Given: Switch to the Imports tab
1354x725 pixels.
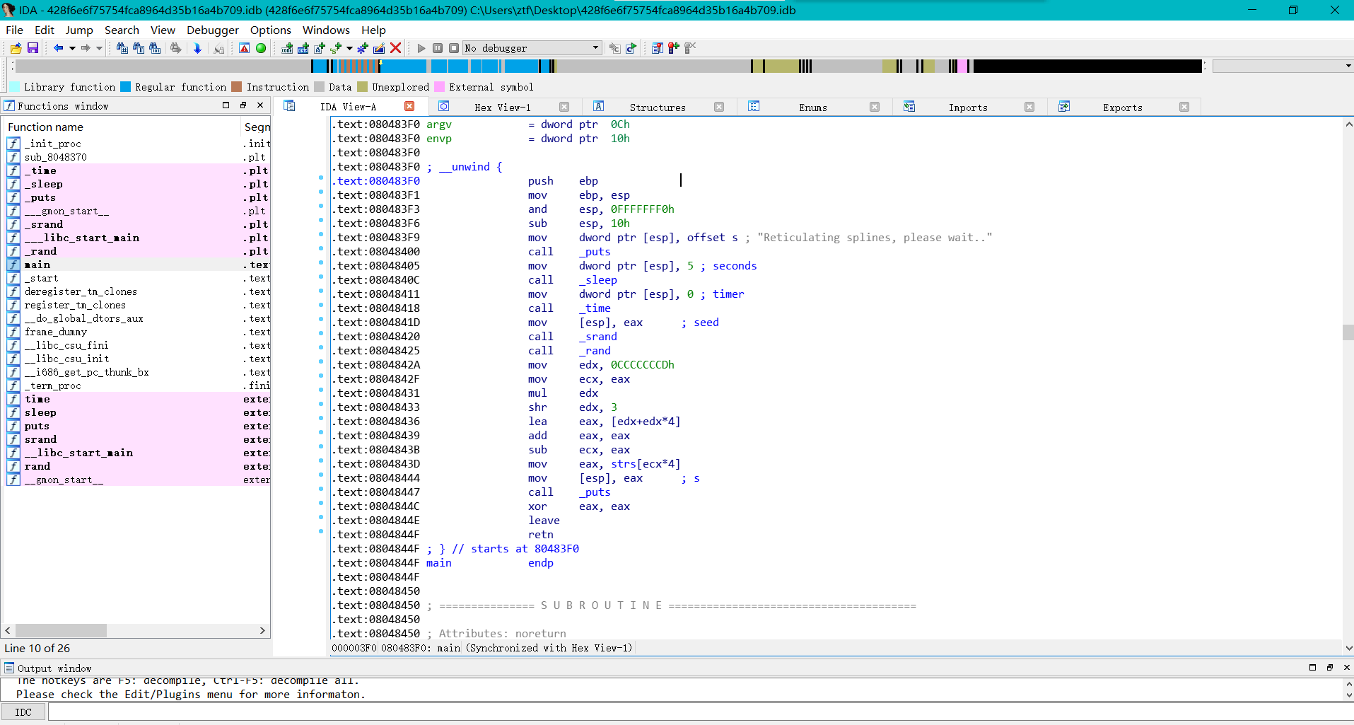Looking at the screenshot, I should pyautogui.click(x=968, y=108).
